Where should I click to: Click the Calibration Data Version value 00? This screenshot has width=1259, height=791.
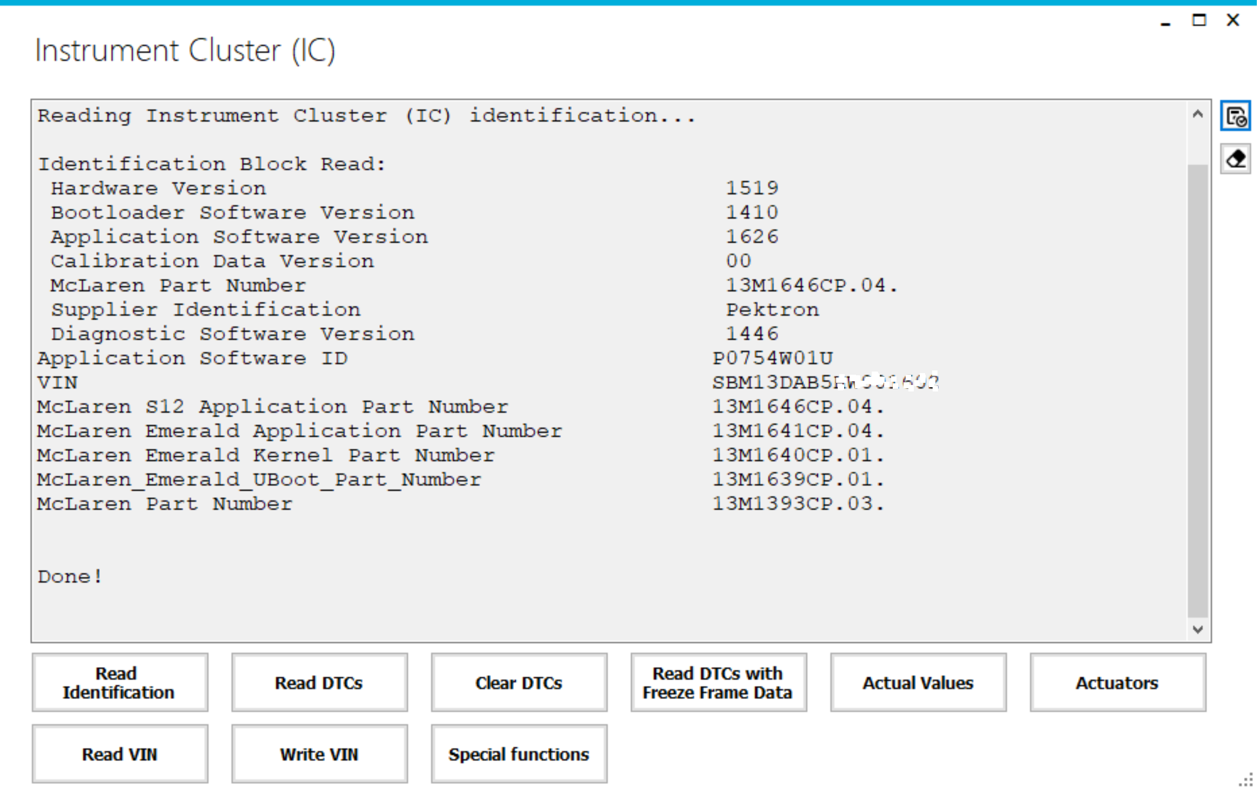738,262
